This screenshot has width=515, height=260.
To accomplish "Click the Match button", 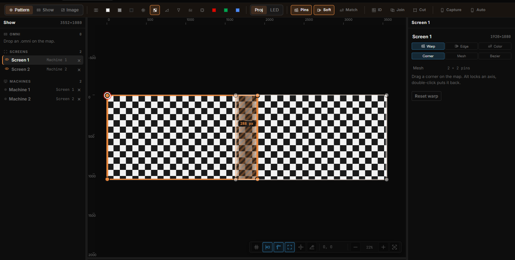I will point(348,10).
